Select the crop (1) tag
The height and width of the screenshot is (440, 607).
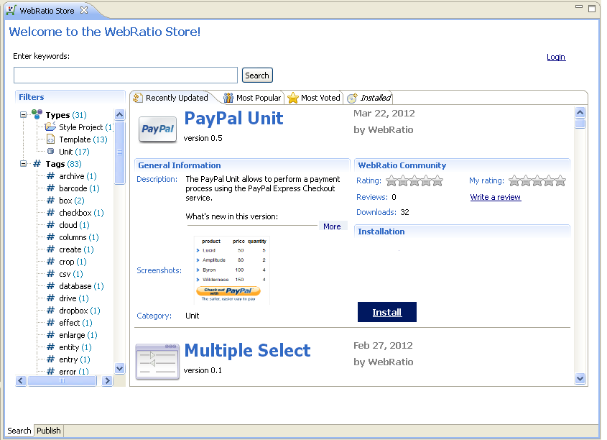pyautogui.click(x=73, y=262)
